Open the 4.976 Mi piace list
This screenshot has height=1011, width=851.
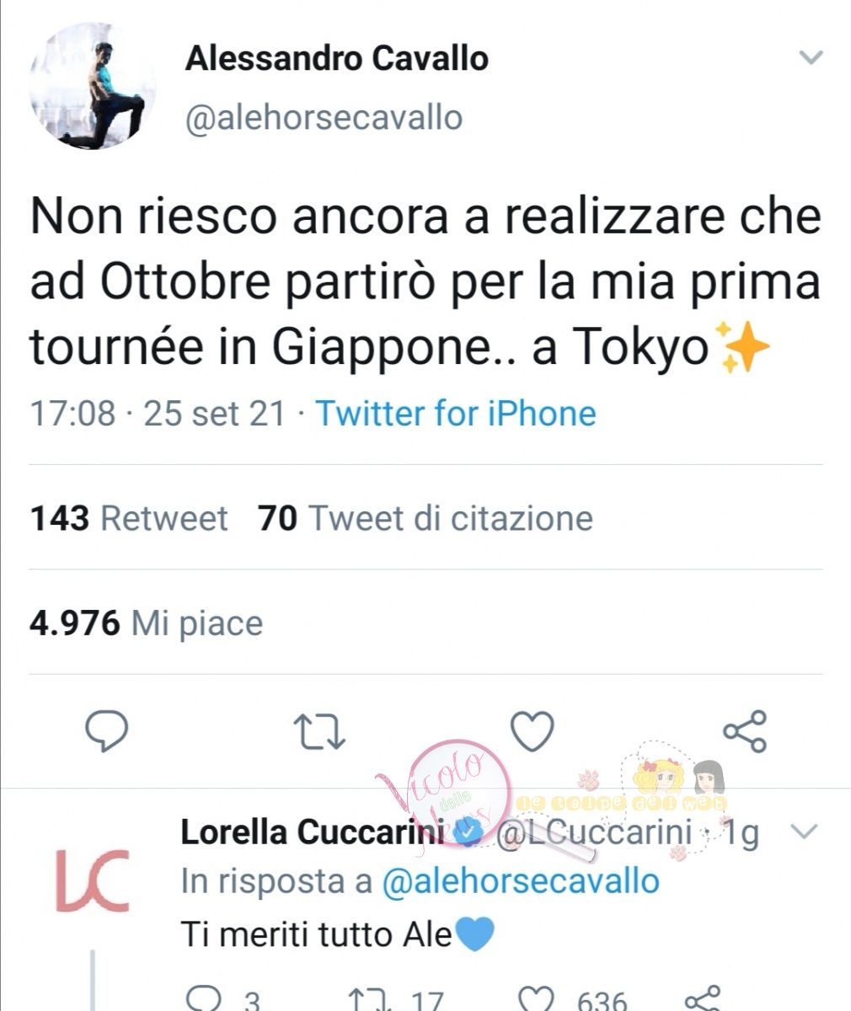[x=147, y=623]
